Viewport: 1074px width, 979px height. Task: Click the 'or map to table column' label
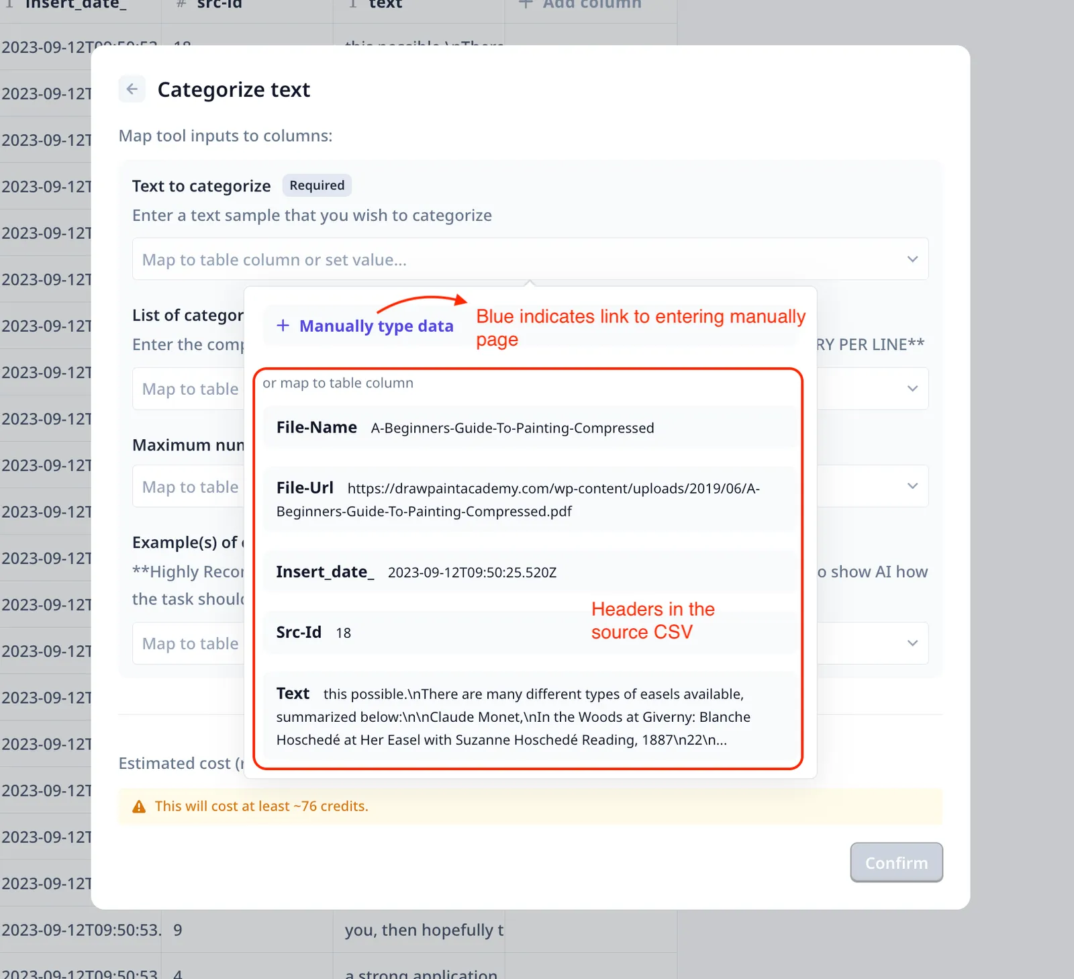(338, 383)
